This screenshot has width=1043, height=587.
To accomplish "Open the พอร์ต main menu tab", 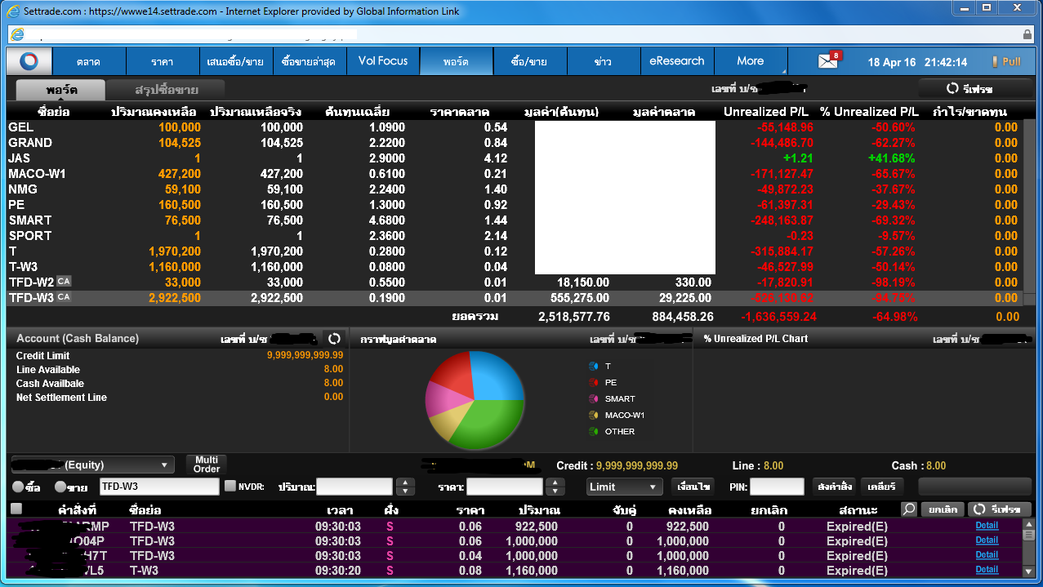I will tap(457, 61).
